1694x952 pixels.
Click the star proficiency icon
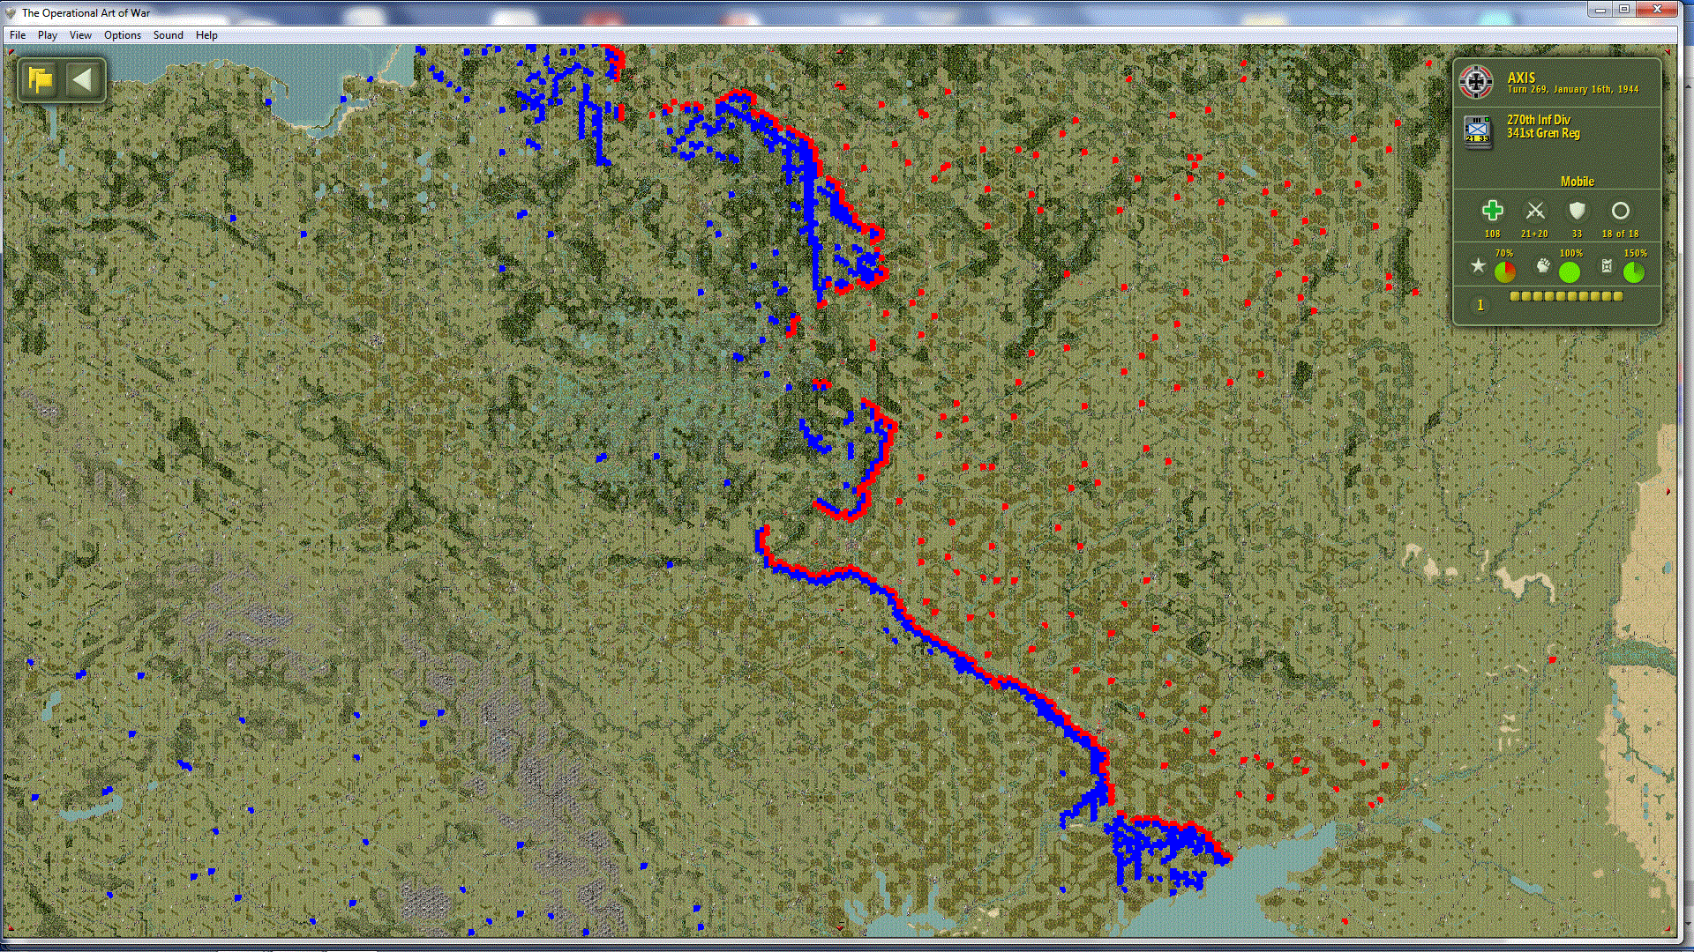click(x=1478, y=265)
